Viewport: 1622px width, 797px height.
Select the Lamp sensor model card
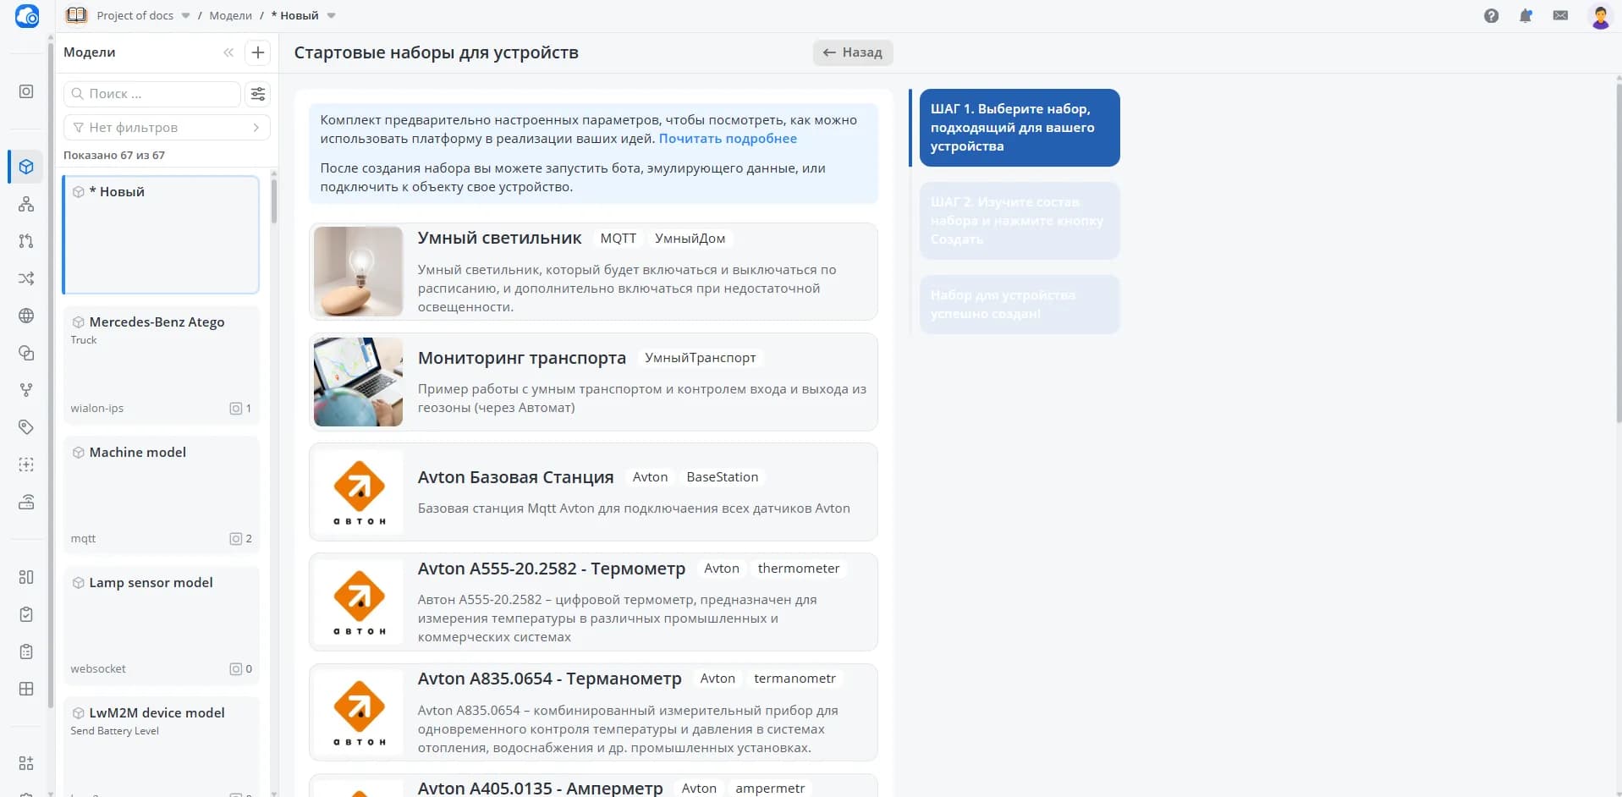click(x=161, y=625)
